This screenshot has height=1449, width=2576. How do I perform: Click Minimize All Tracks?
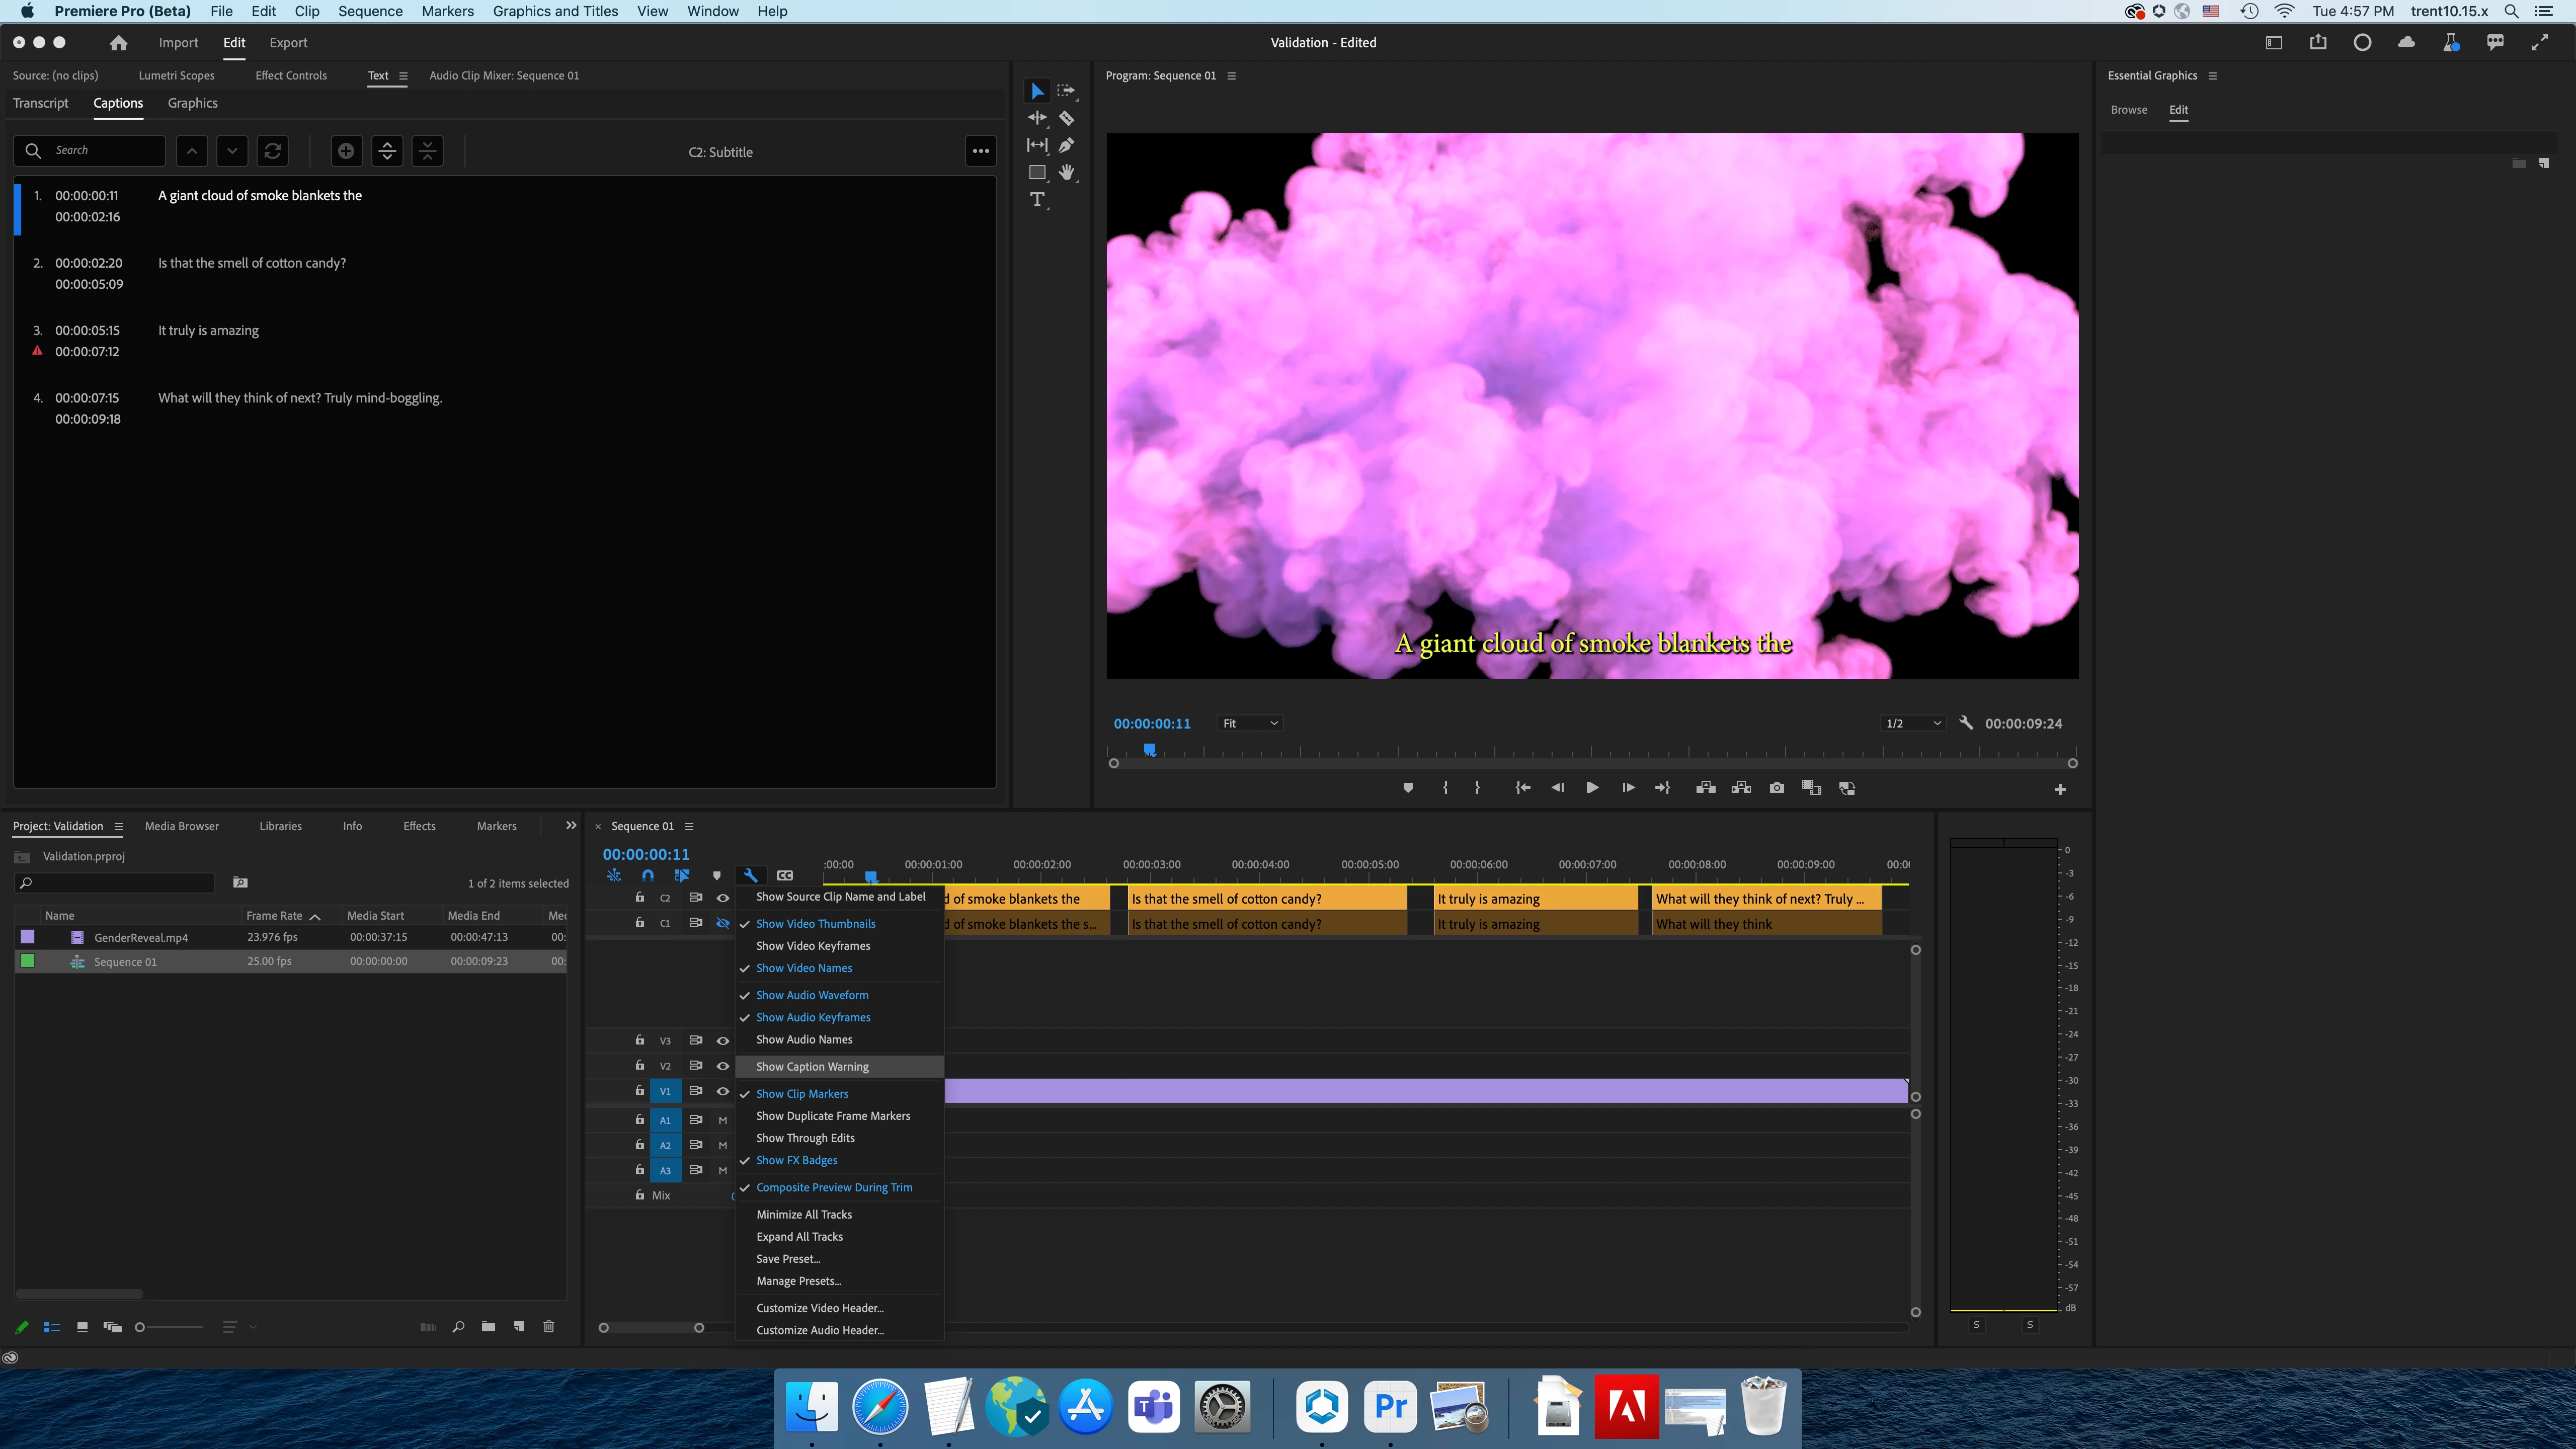pyautogui.click(x=804, y=1214)
